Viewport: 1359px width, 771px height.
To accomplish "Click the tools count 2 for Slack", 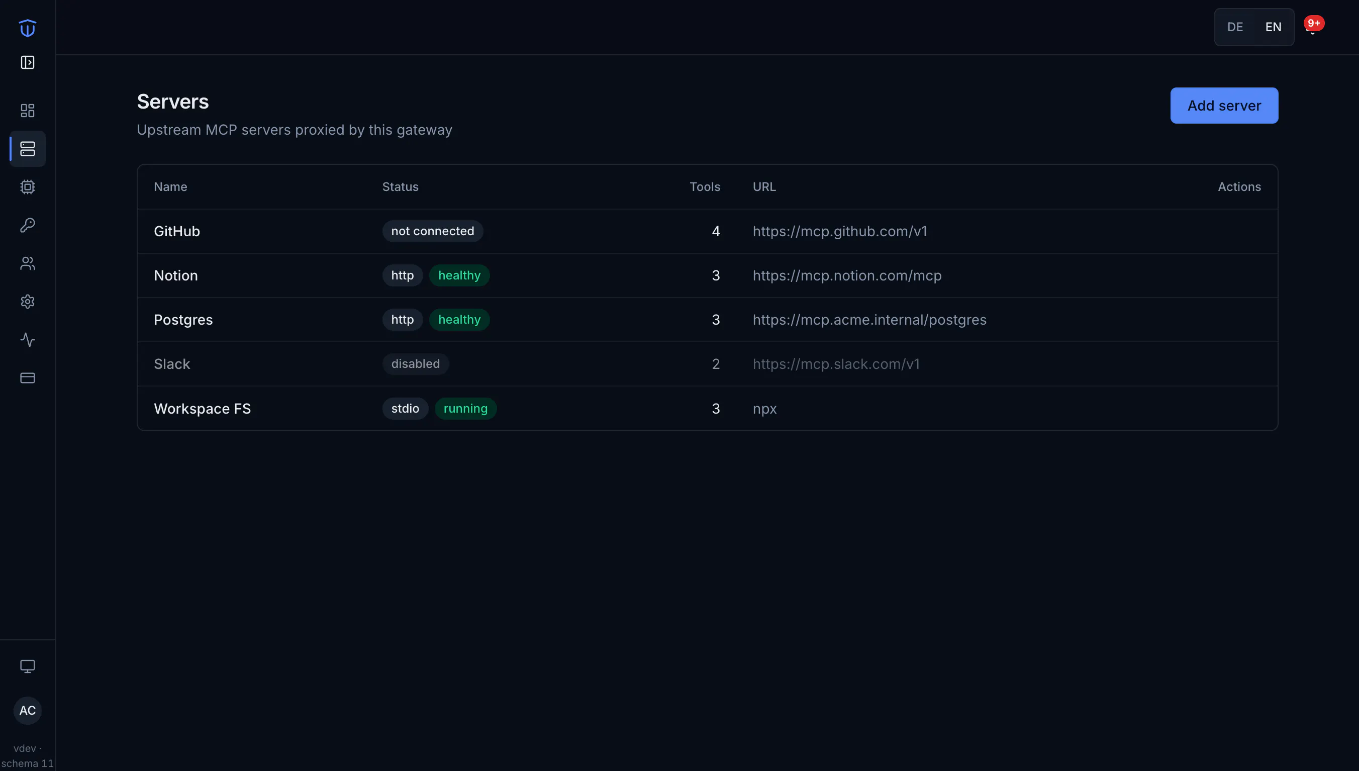I will tap(716, 364).
